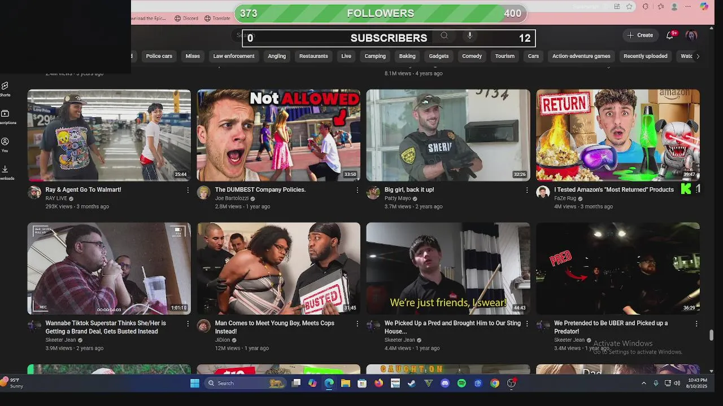
Task: Open options menu for Ray & Agent video
Action: click(x=188, y=191)
